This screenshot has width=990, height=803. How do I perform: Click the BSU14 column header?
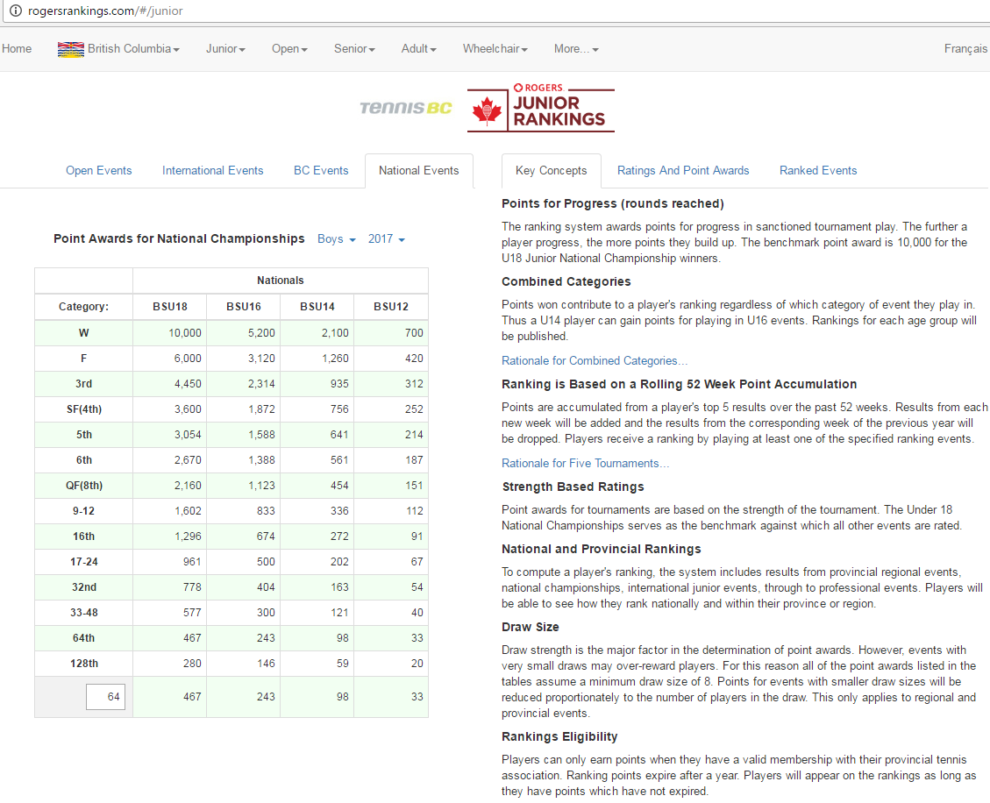click(x=317, y=307)
